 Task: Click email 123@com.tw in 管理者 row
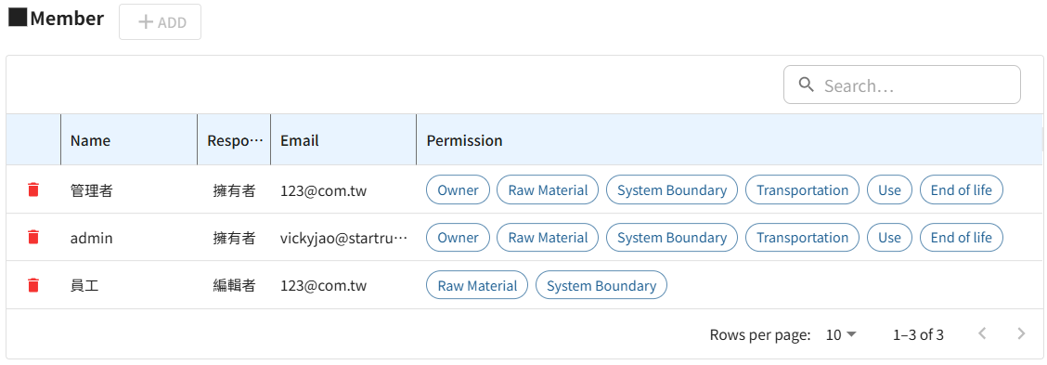click(323, 190)
